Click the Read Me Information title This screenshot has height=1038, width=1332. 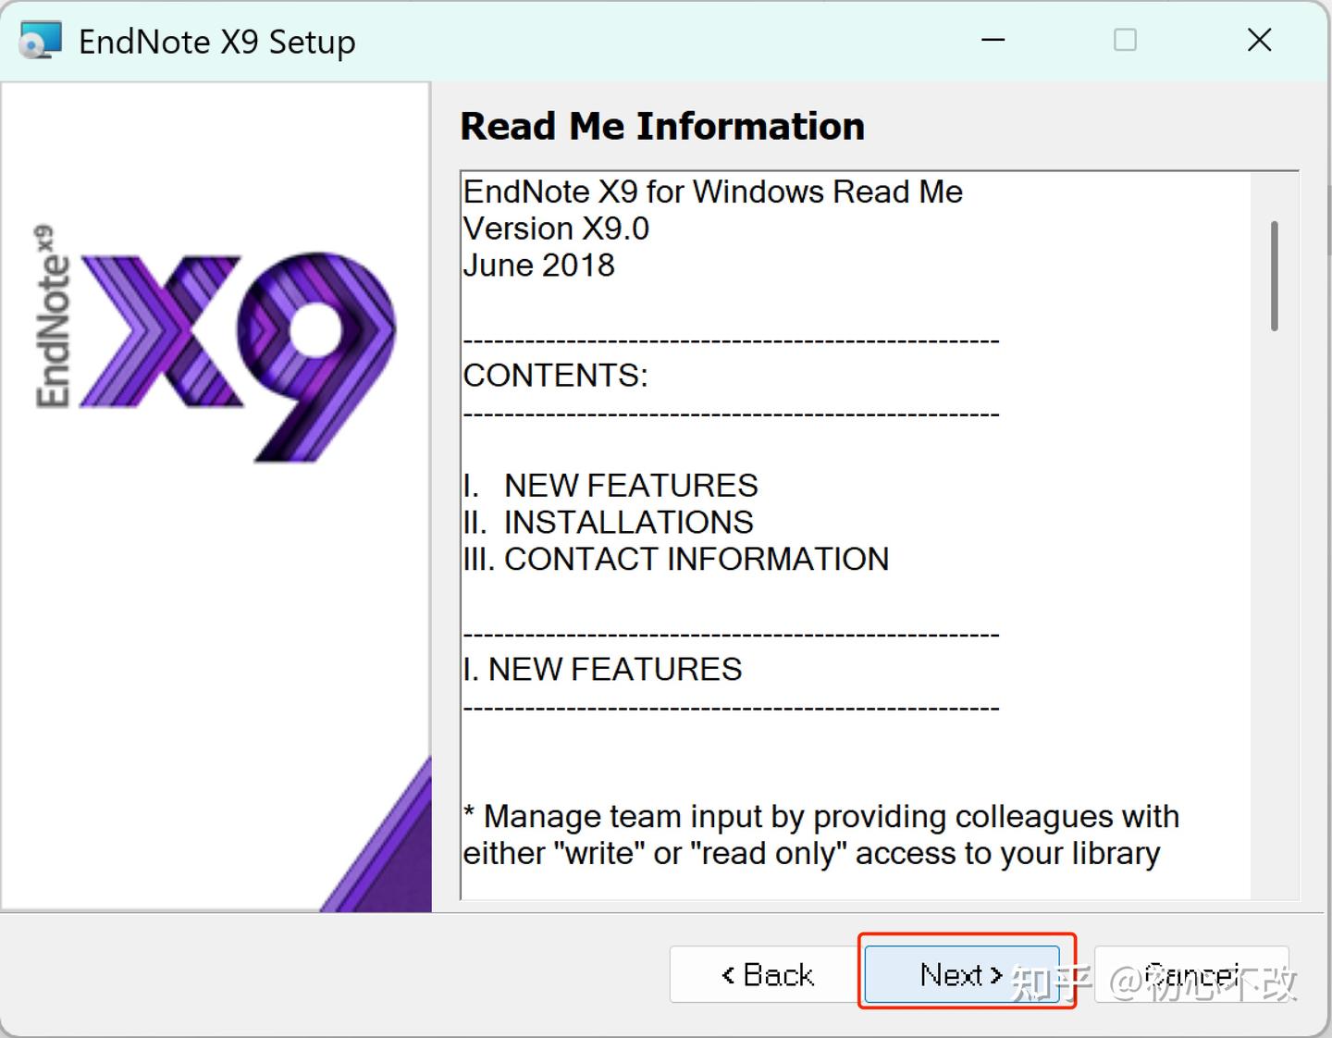[662, 126]
